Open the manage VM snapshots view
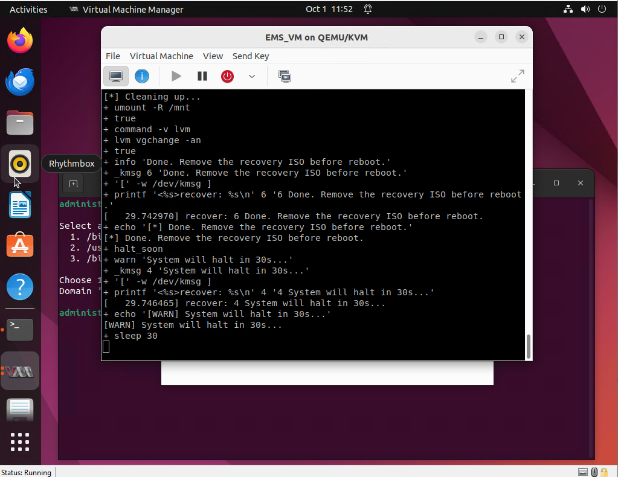This screenshot has height=477, width=618. coord(285,76)
